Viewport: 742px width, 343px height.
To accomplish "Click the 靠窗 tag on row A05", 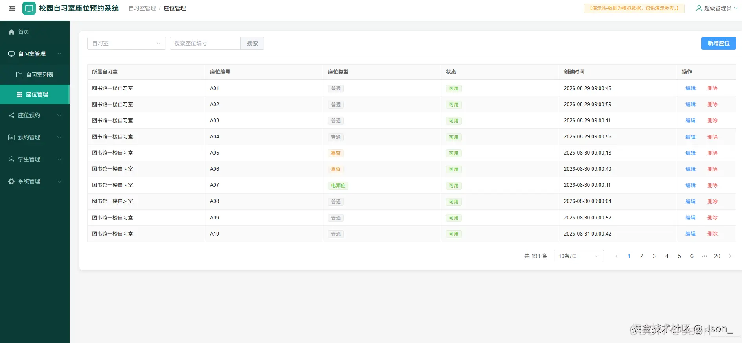I will click(336, 153).
